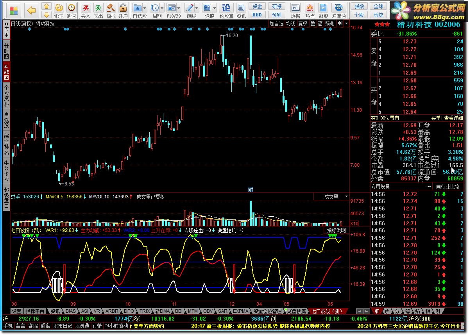The width and height of the screenshot is (469, 335).
Task: Click the BBD button
Action: [257, 15]
